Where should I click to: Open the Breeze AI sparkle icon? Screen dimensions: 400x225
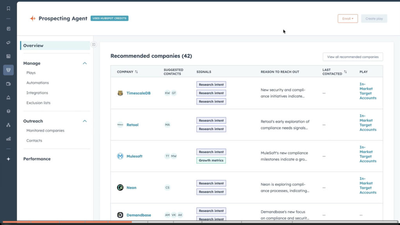[x=9, y=159]
